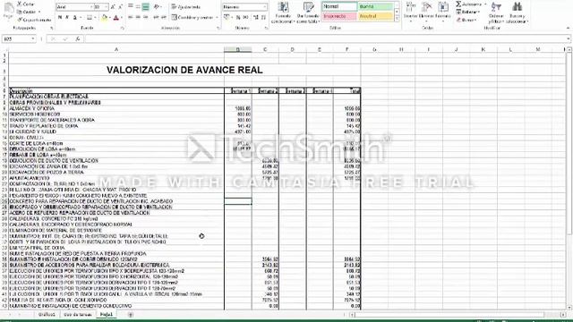Apply the Neutral yellow cell style
573x322 pixels.
coord(376,16)
